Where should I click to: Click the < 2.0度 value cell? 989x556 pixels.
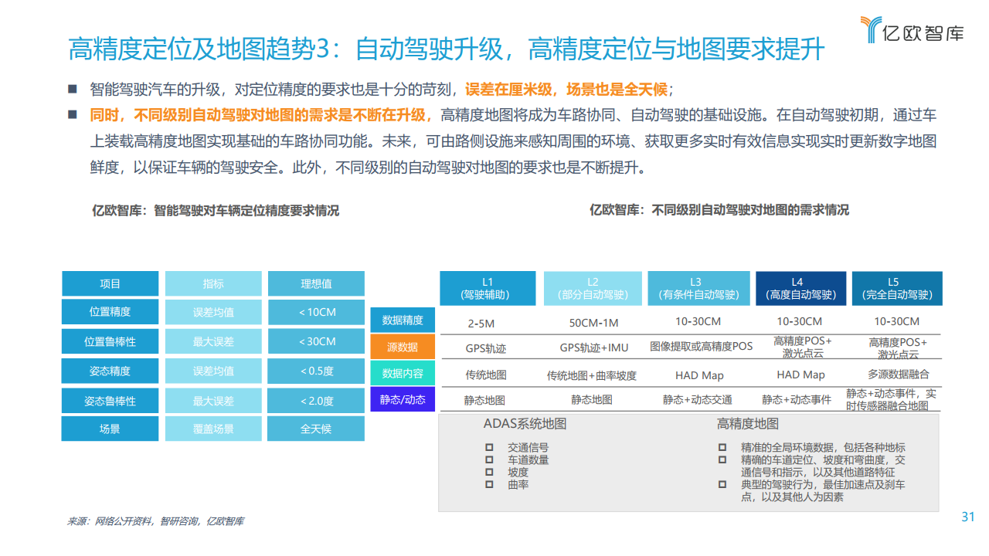316,401
